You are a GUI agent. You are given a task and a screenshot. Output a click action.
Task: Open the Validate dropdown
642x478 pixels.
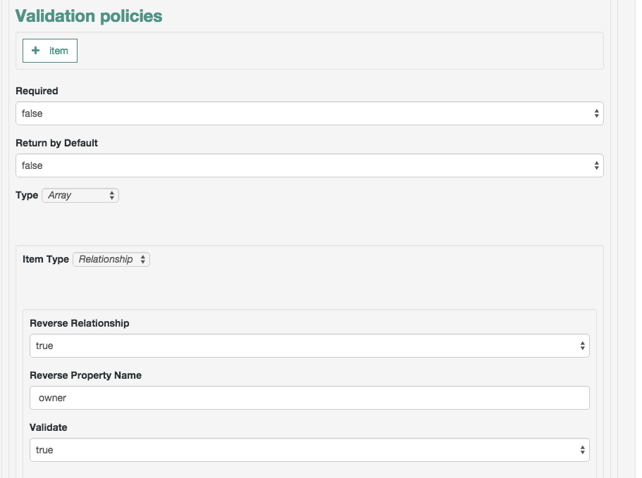[309, 450]
